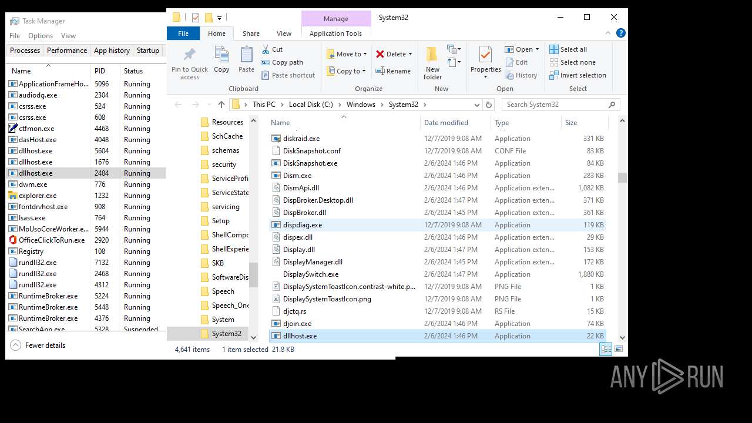Click the Rename button
Viewport: 752px width, 423px height.
click(x=393, y=71)
